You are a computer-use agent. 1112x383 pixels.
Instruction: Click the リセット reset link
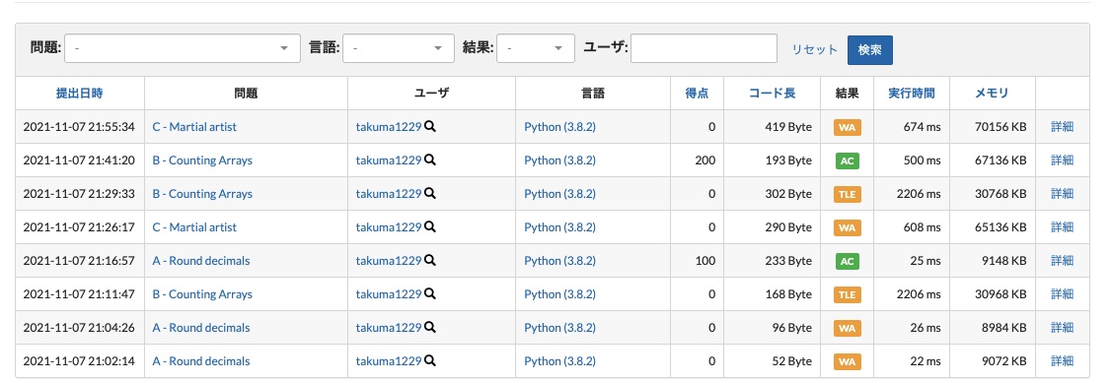pyautogui.click(x=814, y=49)
